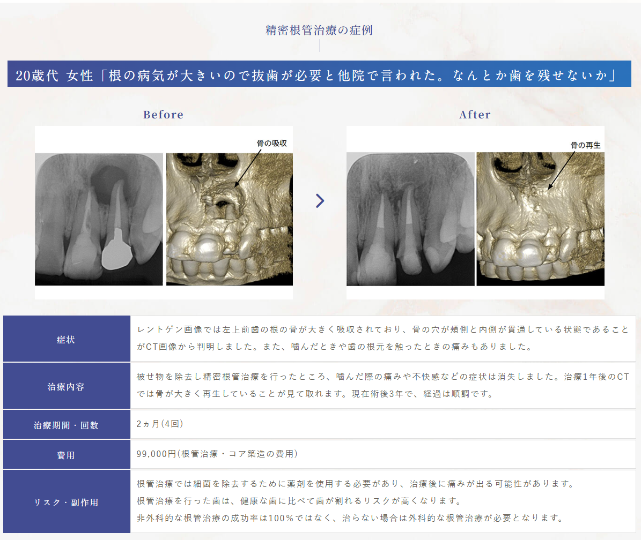The width and height of the screenshot is (641, 540).
Task: Open the Before 3D CT skull image
Action: pyautogui.click(x=230, y=219)
